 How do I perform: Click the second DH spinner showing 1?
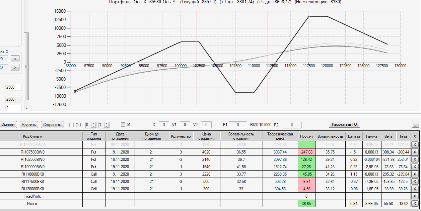tap(104, 125)
